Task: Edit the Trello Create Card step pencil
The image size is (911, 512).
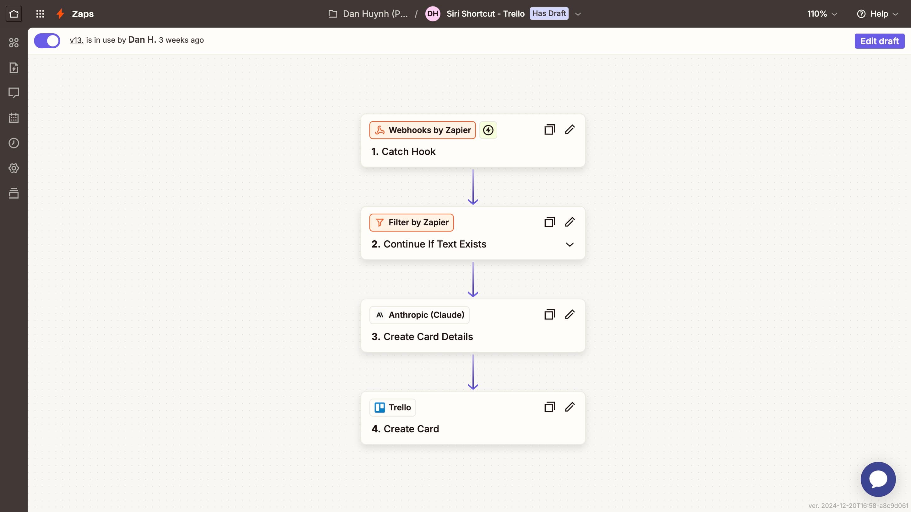Action: point(570,407)
